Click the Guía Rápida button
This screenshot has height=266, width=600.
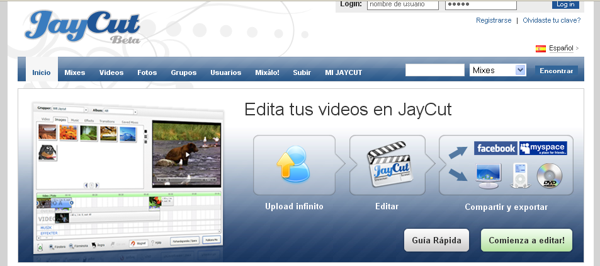pyautogui.click(x=436, y=240)
